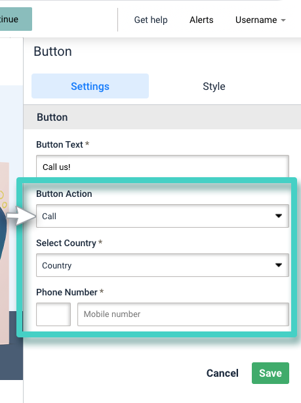
Task: Click the Country dropdown arrow icon
Action: pos(279,265)
